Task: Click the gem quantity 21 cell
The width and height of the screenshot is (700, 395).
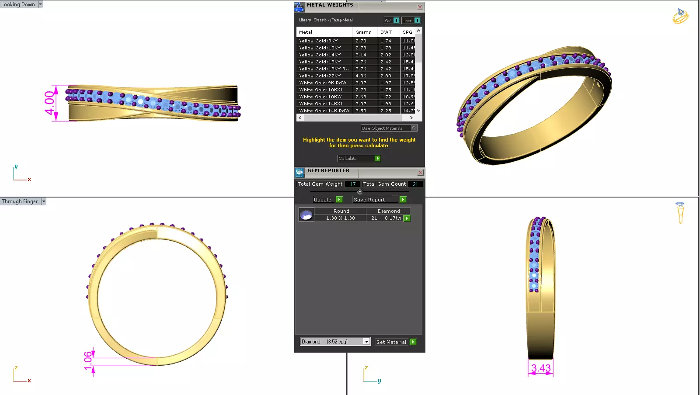Action: 374,218
